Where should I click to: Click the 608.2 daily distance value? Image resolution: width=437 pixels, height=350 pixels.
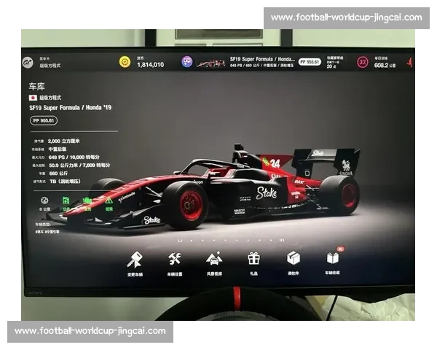[385, 66]
